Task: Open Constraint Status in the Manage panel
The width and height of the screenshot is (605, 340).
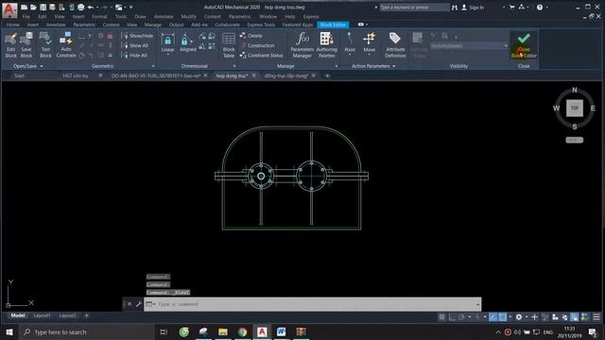Action: (x=261, y=56)
